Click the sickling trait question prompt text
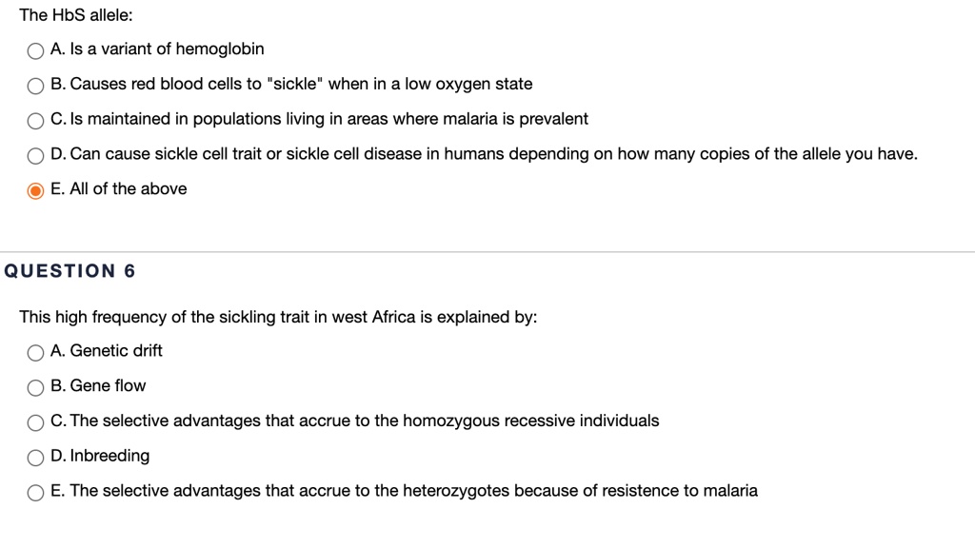Screen dimensions: 975x548 tap(278, 317)
